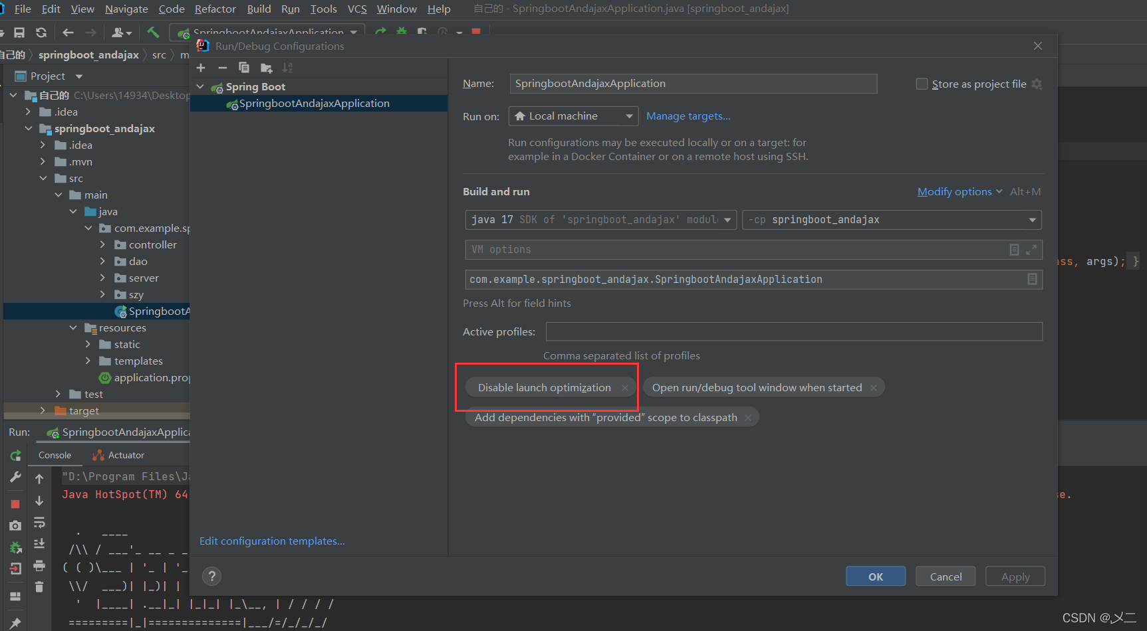Open the user profile toolbar dropdown

click(122, 33)
